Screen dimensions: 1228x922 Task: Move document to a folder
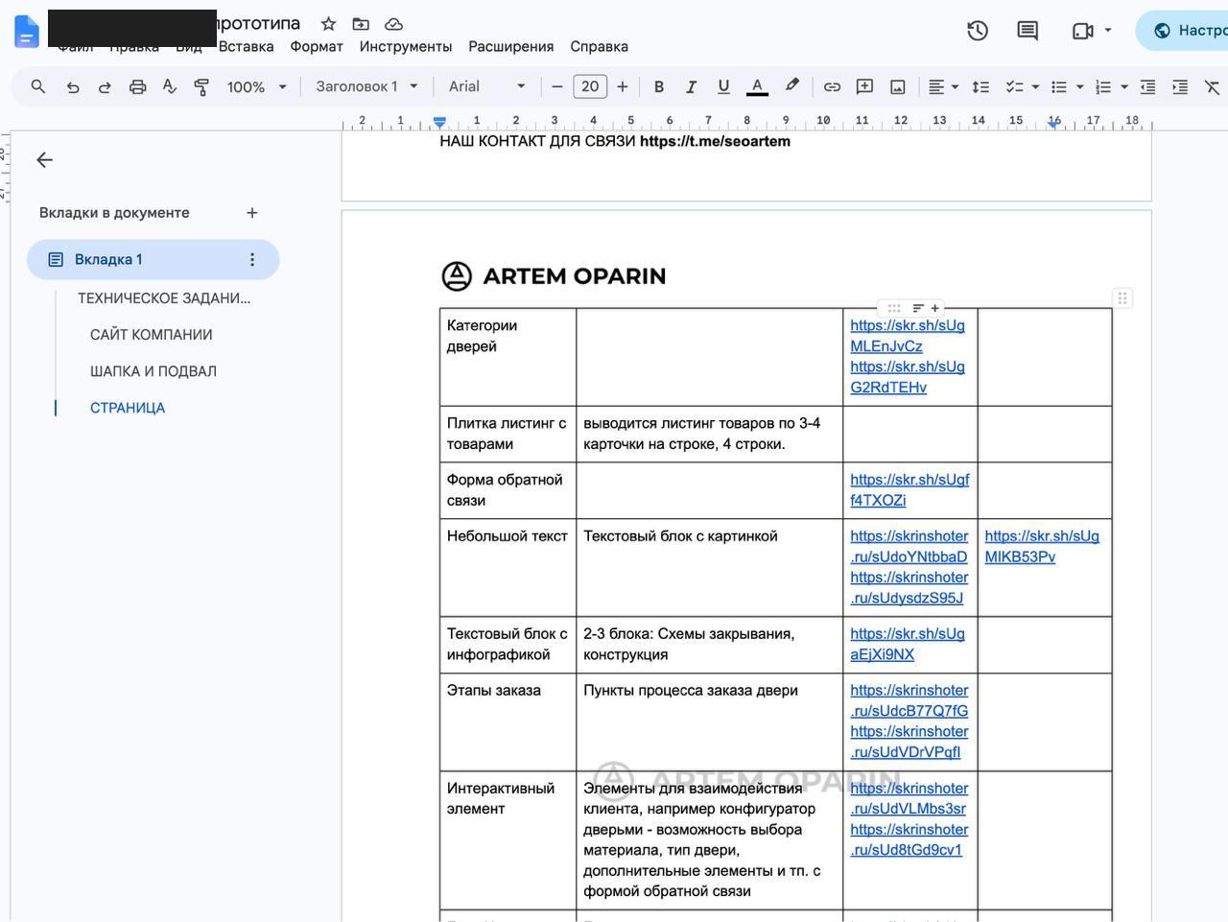tap(361, 24)
